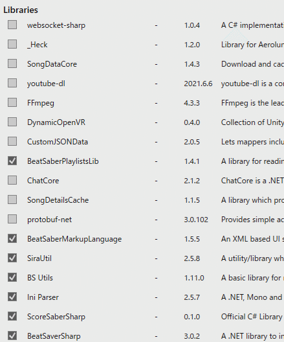
Task: Click version 0.1.0 value
Action: [192, 317]
